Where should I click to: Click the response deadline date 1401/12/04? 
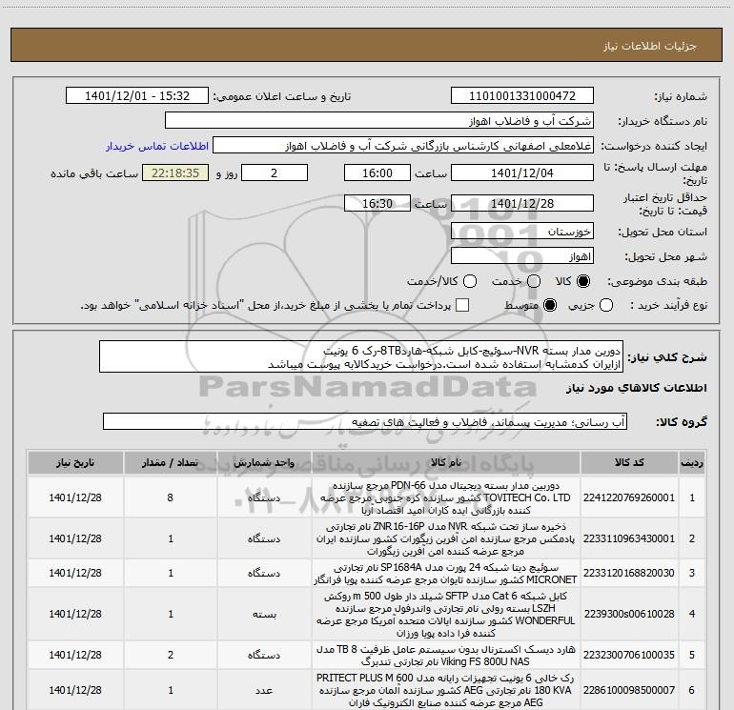522,172
